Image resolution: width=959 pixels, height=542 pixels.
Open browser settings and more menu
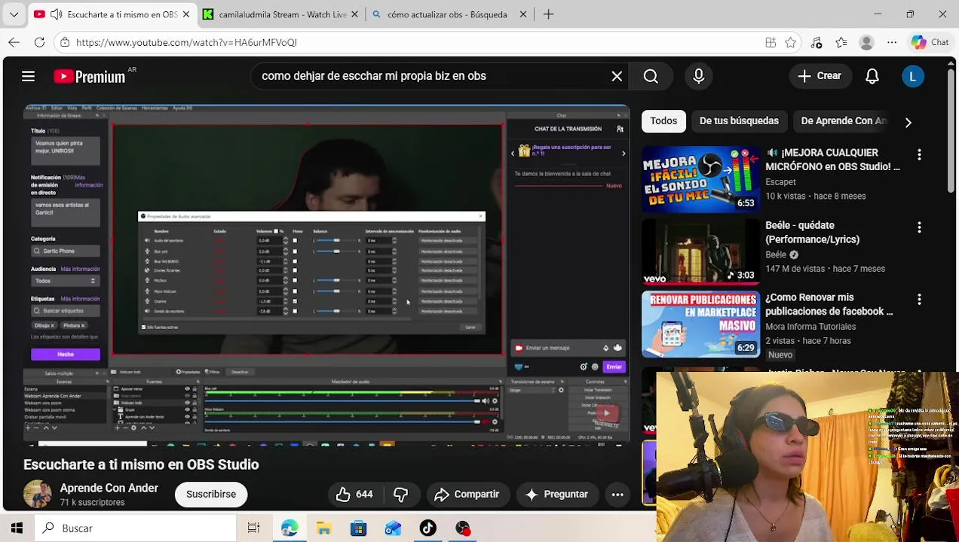click(892, 42)
